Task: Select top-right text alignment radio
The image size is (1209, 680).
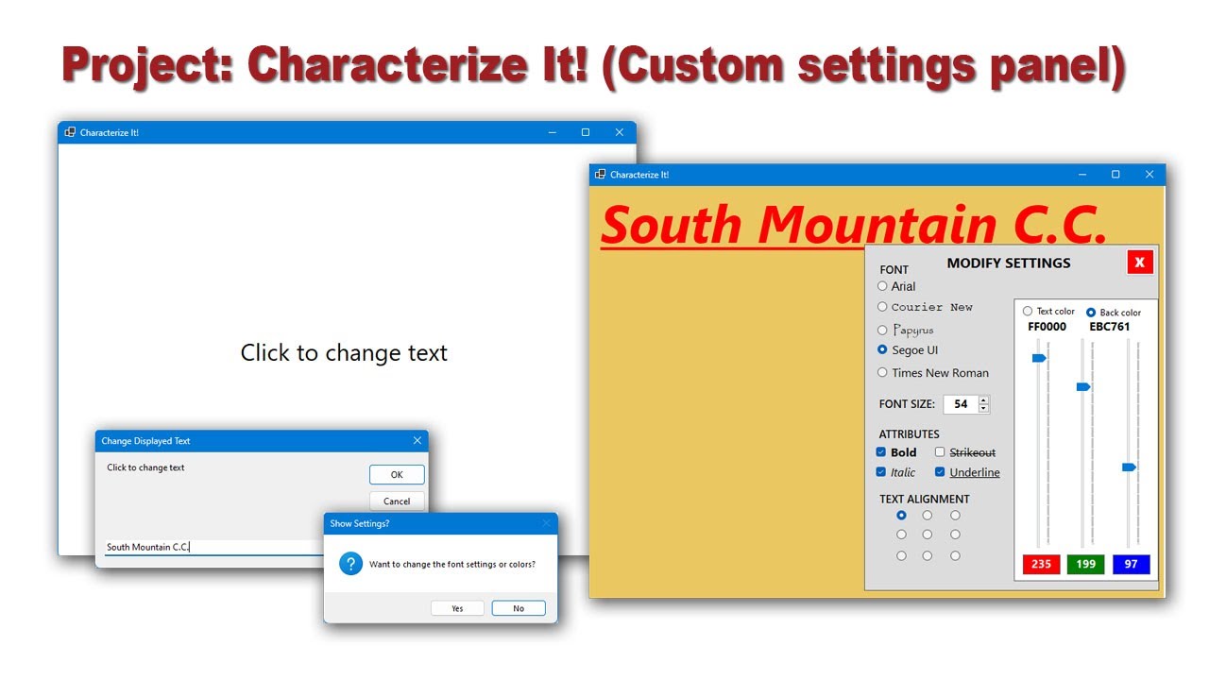Action: 955,516
